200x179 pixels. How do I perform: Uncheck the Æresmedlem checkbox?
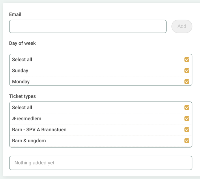pos(187,119)
